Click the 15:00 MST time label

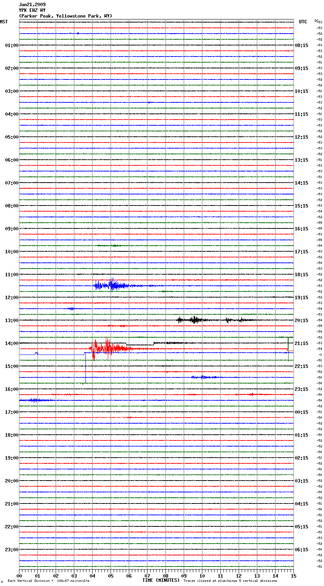(x=12, y=366)
